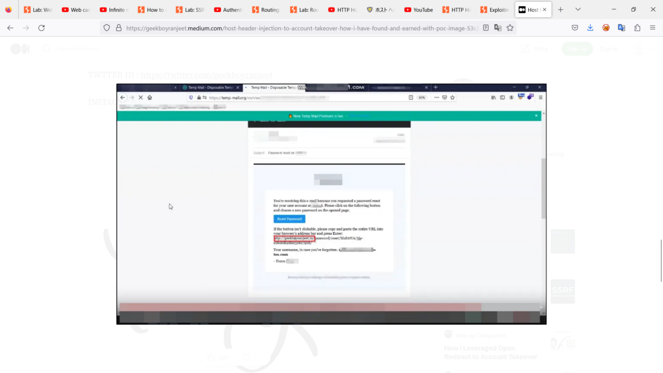The width and height of the screenshot is (663, 373).
Task: Switch to the 'Infinite' tab
Action: 114,9
